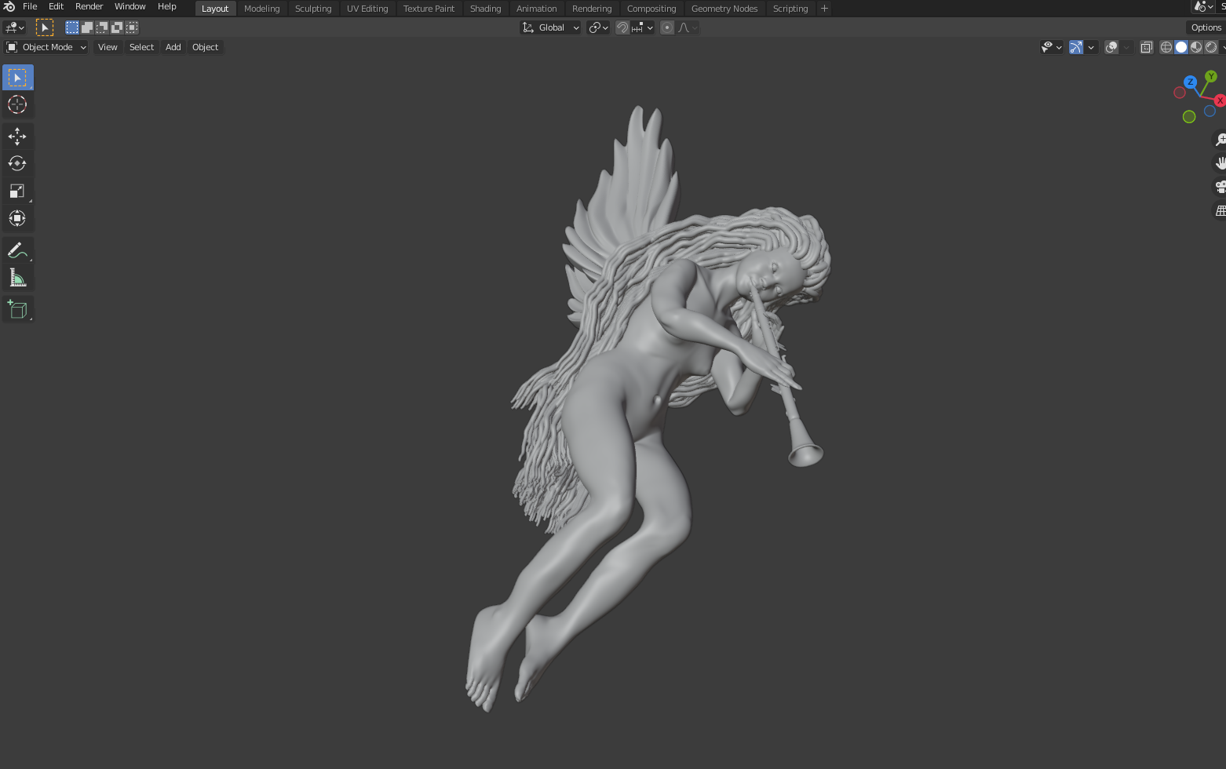This screenshot has width=1226, height=769.
Task: Toggle proportional editing button
Action: pyautogui.click(x=667, y=27)
